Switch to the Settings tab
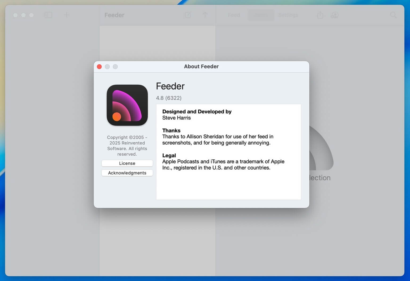This screenshot has width=410, height=281. [x=288, y=15]
